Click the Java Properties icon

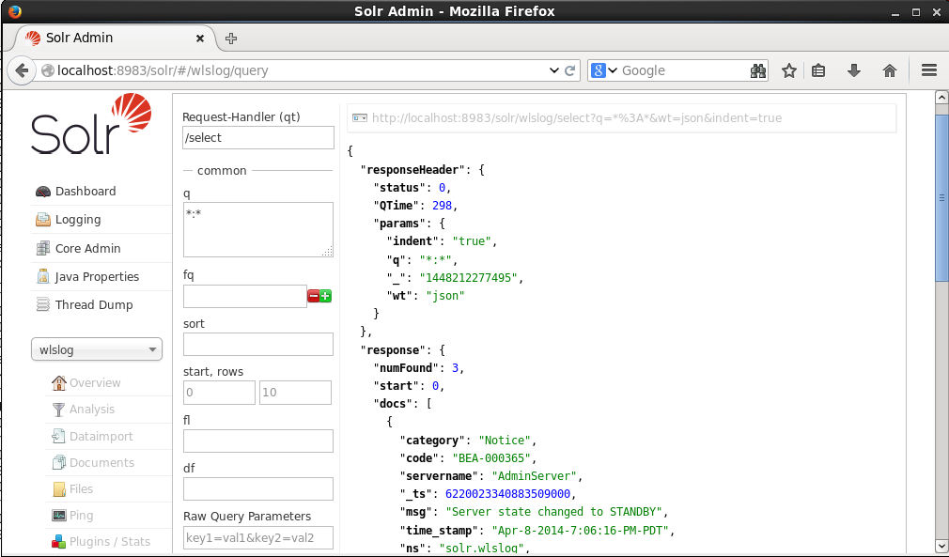43,277
